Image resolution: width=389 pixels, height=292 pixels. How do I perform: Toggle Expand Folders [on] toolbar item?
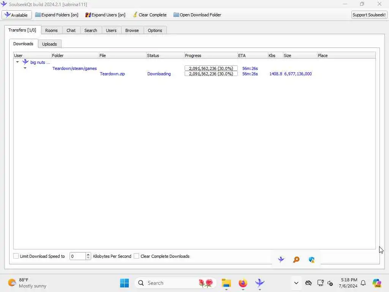(57, 15)
